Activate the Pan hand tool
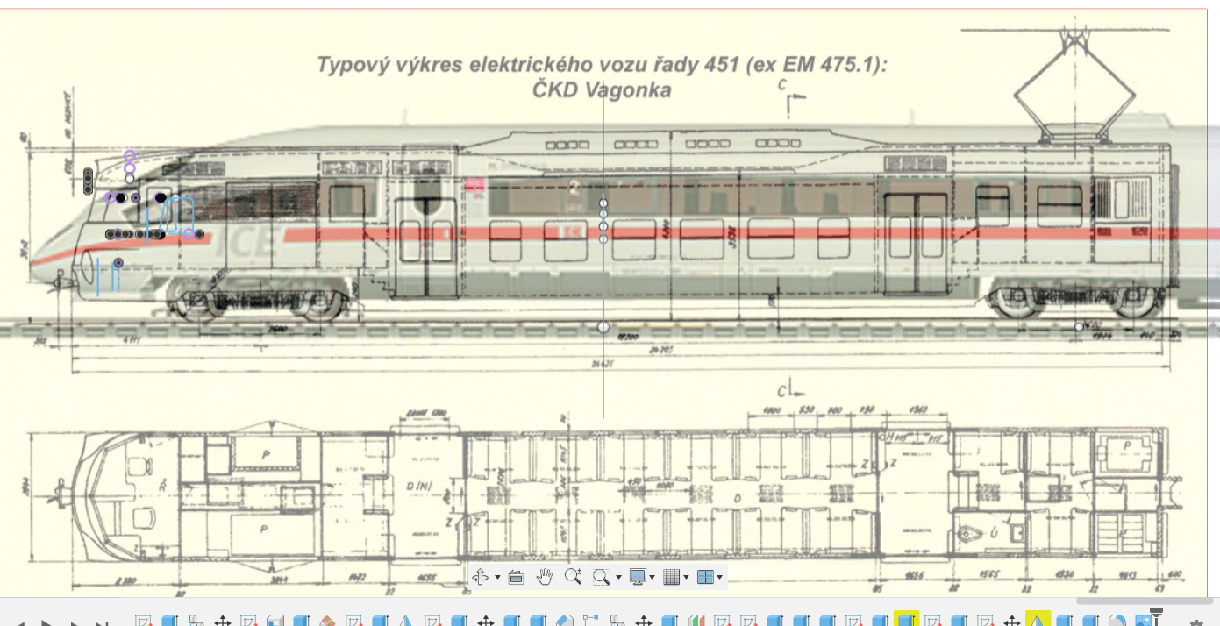Viewport: 1220px width, 626px height. (545, 577)
